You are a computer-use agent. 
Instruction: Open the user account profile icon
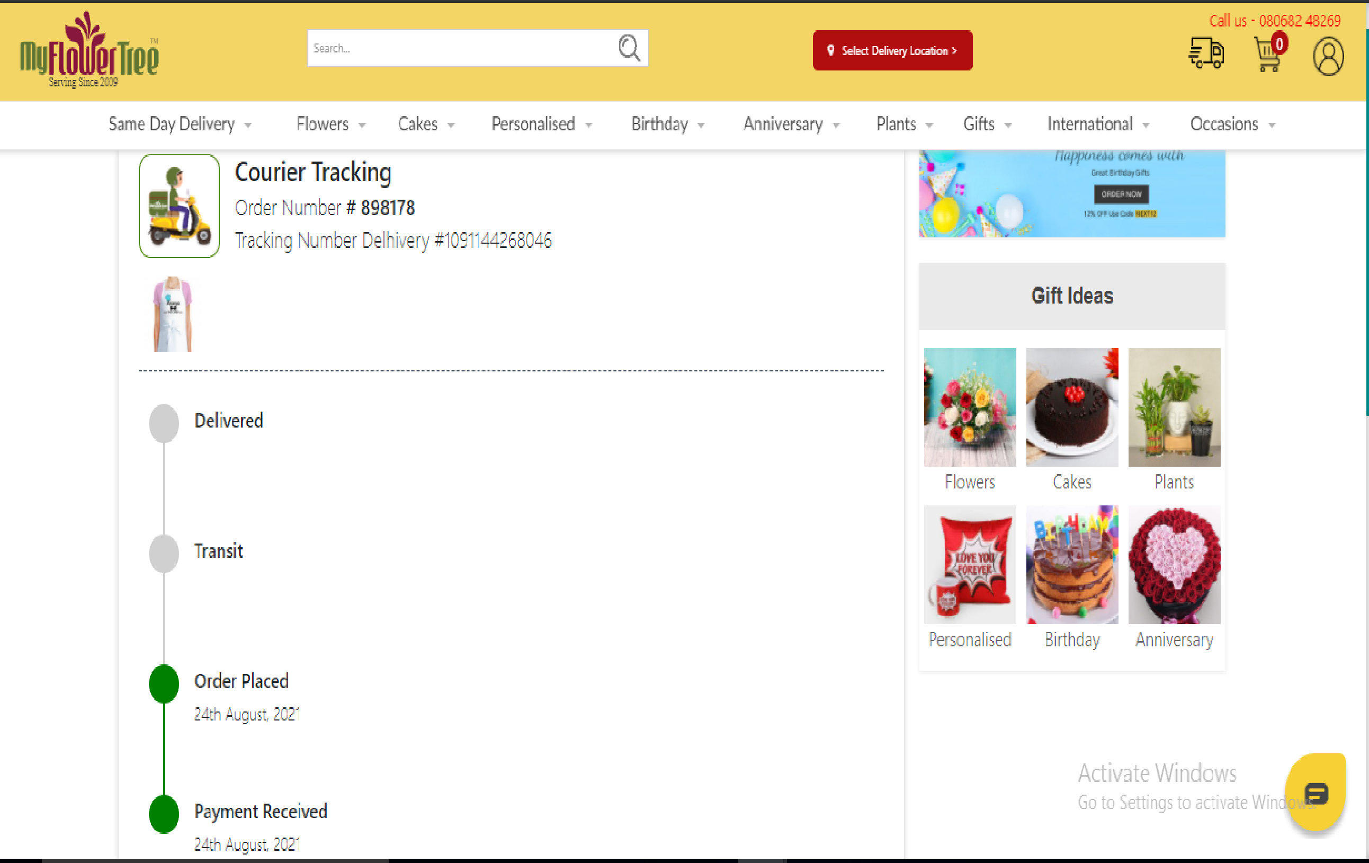point(1328,56)
